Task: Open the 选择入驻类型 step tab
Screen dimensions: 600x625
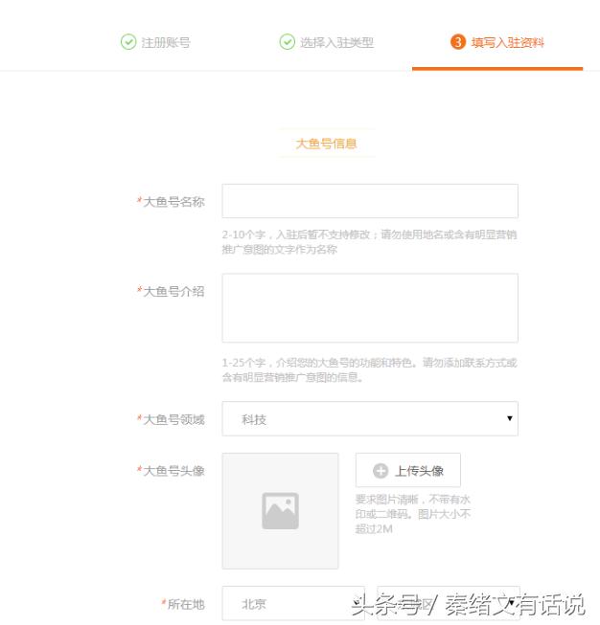Action: pyautogui.click(x=327, y=42)
